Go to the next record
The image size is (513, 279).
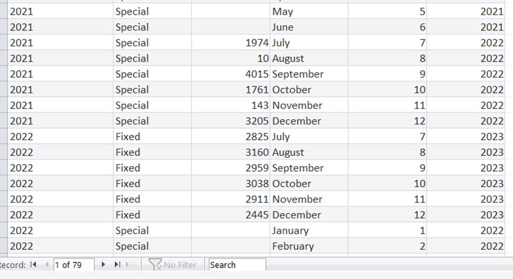tap(103, 265)
